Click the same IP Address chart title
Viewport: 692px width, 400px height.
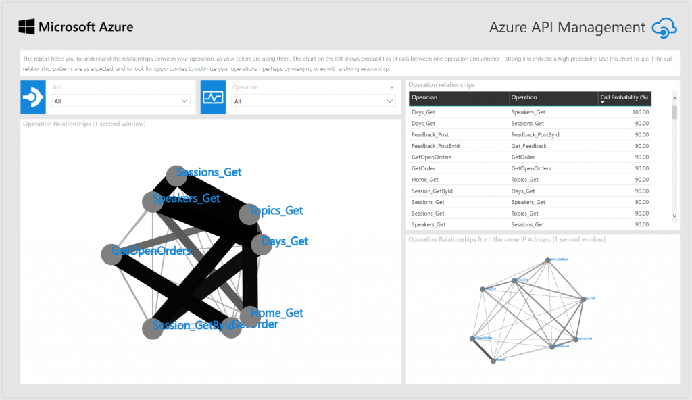tap(507, 239)
